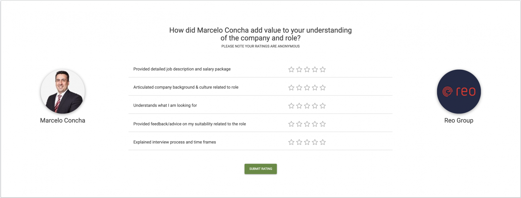Click the Marcelo Concha name label
Image resolution: width=521 pixels, height=198 pixels.
[63, 121]
